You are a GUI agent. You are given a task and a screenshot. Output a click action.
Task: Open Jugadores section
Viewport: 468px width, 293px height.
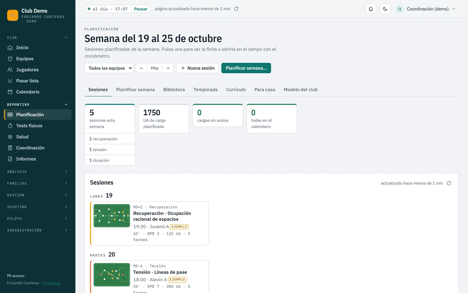[38, 70]
